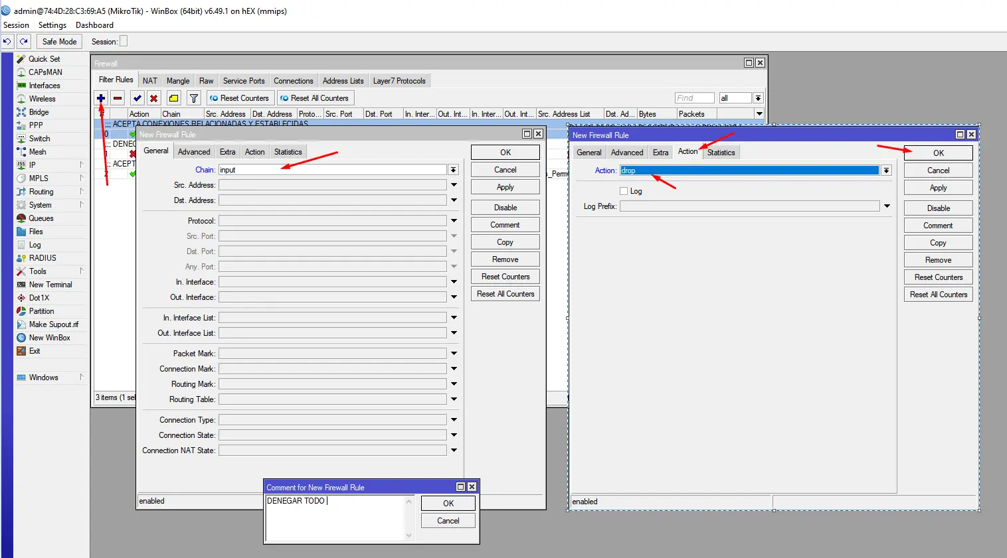Click Apply in the left New Firewall Rule window

click(505, 187)
